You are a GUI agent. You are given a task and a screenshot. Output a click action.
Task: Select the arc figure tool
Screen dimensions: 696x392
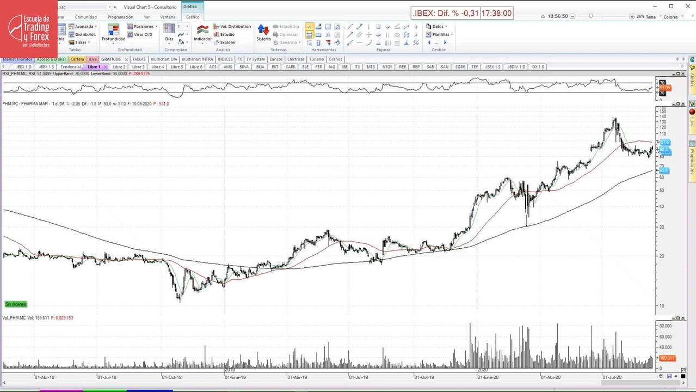[369, 42]
